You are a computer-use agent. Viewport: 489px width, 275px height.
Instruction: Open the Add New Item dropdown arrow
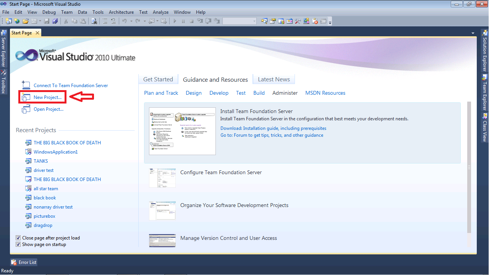pyautogui.click(x=40, y=21)
